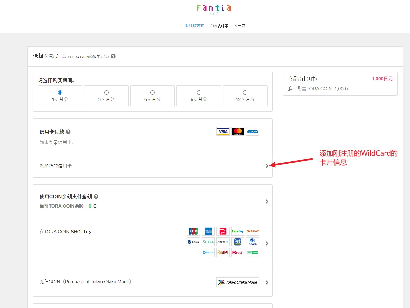Go to step 3.完成
410x308 pixels.
coord(240,26)
